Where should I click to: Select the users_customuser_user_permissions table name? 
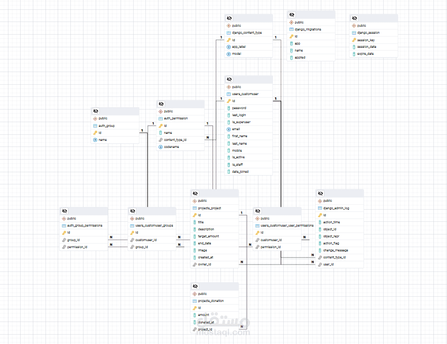click(287, 225)
